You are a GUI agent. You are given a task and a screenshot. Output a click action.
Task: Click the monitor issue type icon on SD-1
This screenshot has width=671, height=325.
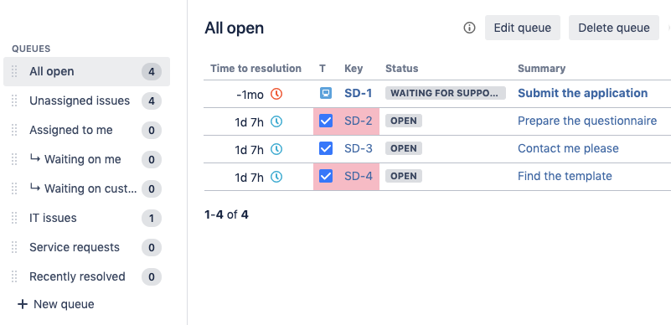[x=326, y=93]
